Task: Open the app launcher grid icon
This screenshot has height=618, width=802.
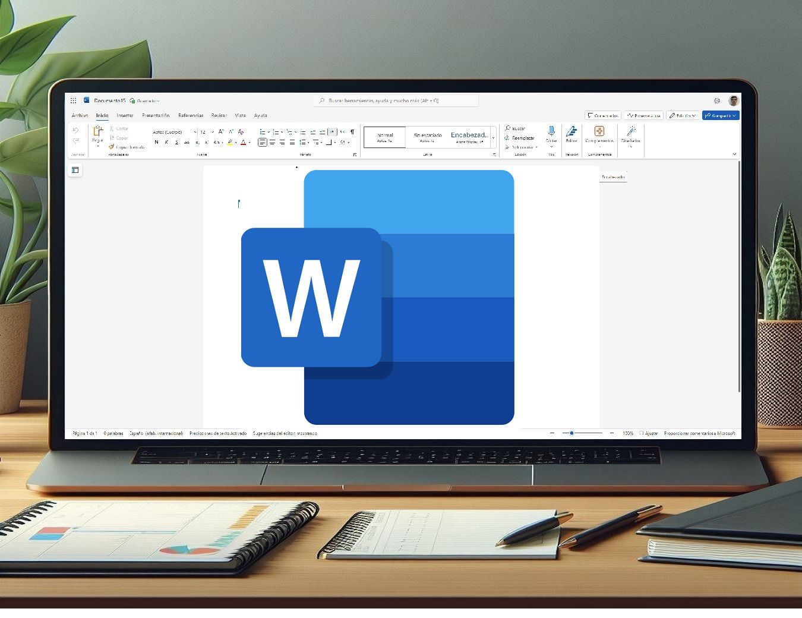Action: 74,100
